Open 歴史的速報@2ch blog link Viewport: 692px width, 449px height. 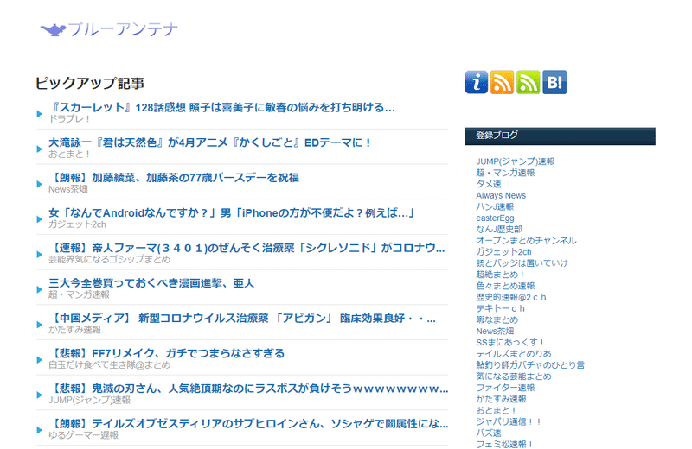point(510,297)
